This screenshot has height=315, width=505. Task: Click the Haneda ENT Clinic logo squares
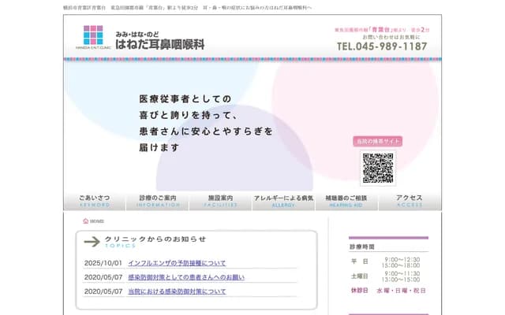(x=93, y=35)
